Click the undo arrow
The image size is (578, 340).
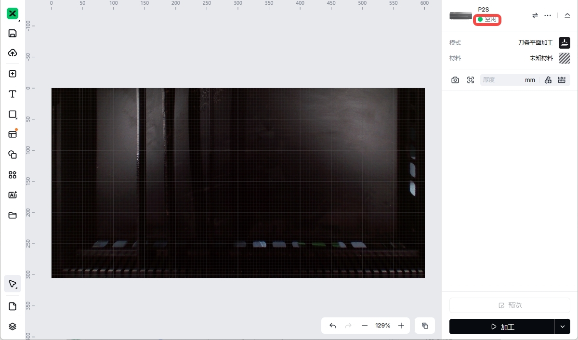point(333,326)
